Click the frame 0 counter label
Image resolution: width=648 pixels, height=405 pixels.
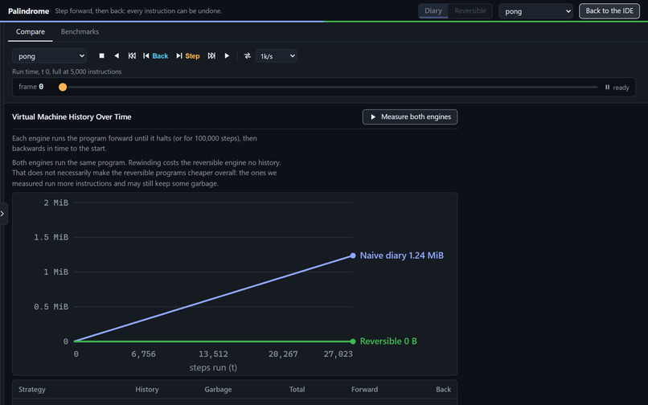tap(31, 87)
